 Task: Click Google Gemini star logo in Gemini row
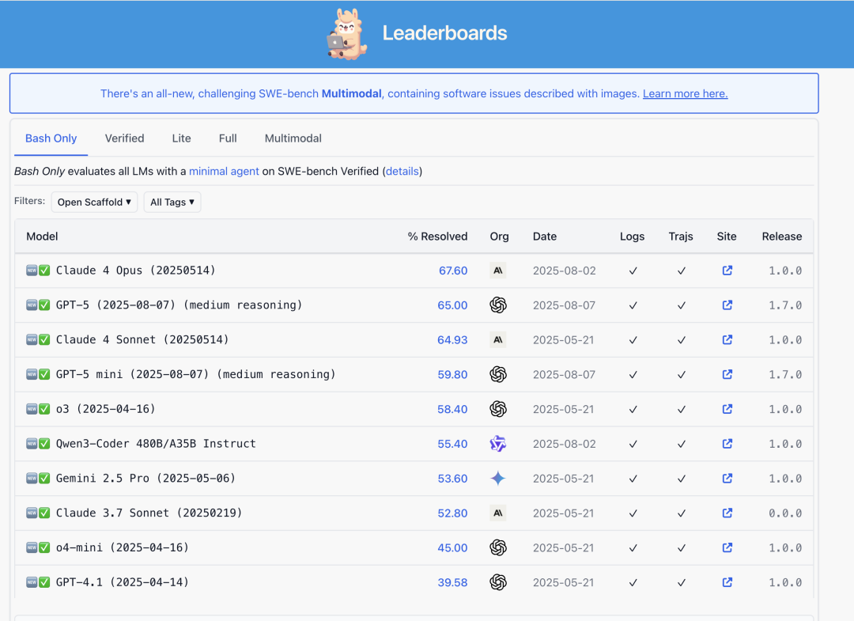(x=498, y=479)
